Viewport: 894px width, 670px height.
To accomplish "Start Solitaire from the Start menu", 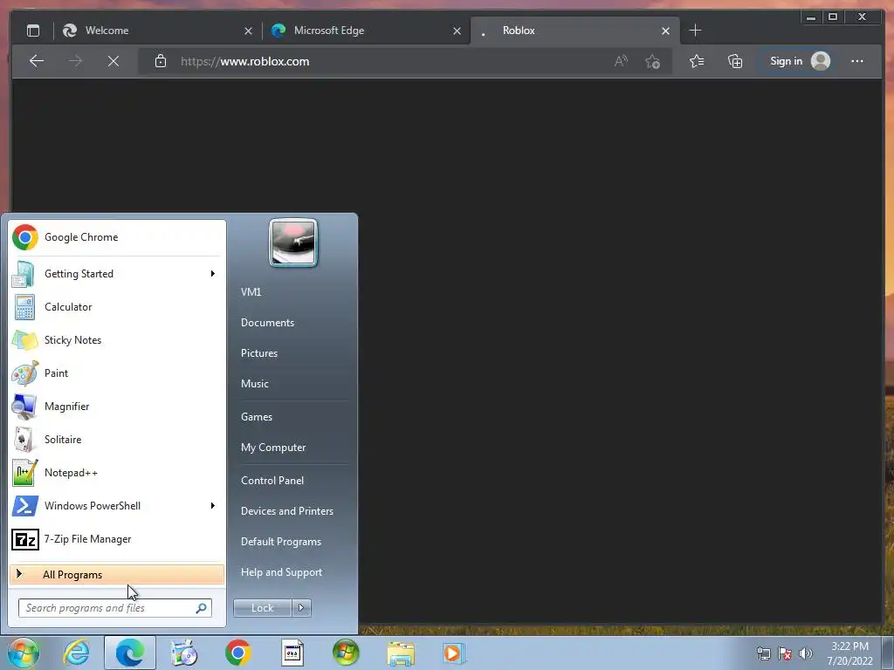I will tap(116, 440).
